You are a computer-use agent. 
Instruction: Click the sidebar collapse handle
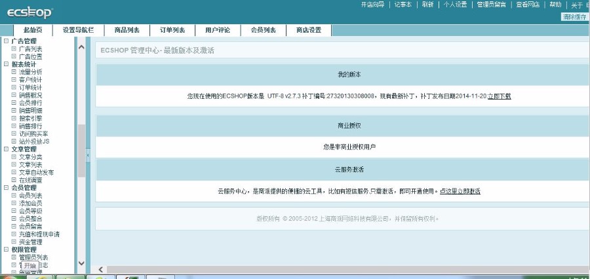88,156
